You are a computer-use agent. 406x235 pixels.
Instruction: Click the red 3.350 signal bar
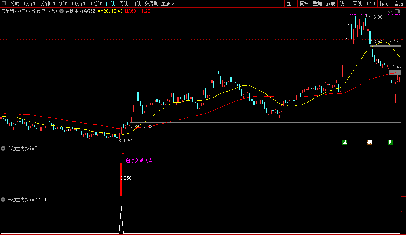[121, 179]
